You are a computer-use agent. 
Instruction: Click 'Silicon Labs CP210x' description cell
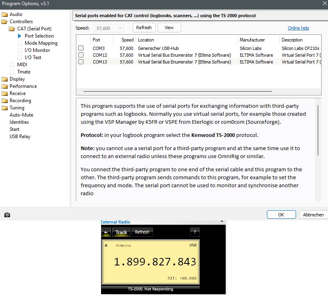pos(300,48)
